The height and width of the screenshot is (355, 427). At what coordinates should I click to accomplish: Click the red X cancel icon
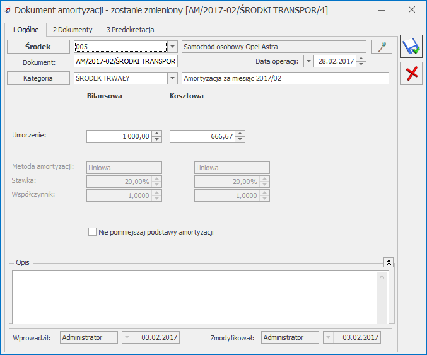[412, 74]
